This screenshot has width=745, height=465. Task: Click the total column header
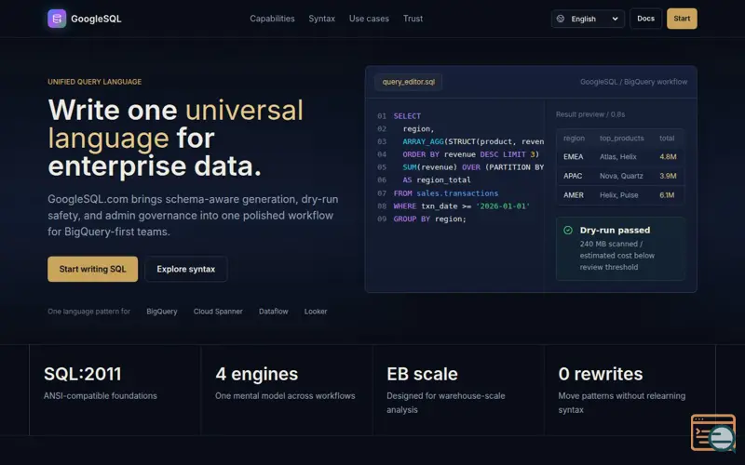tap(667, 138)
